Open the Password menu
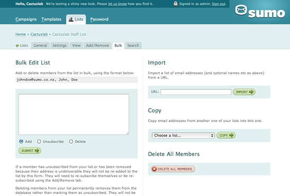The width and height of the screenshot is (290, 196). point(99,19)
